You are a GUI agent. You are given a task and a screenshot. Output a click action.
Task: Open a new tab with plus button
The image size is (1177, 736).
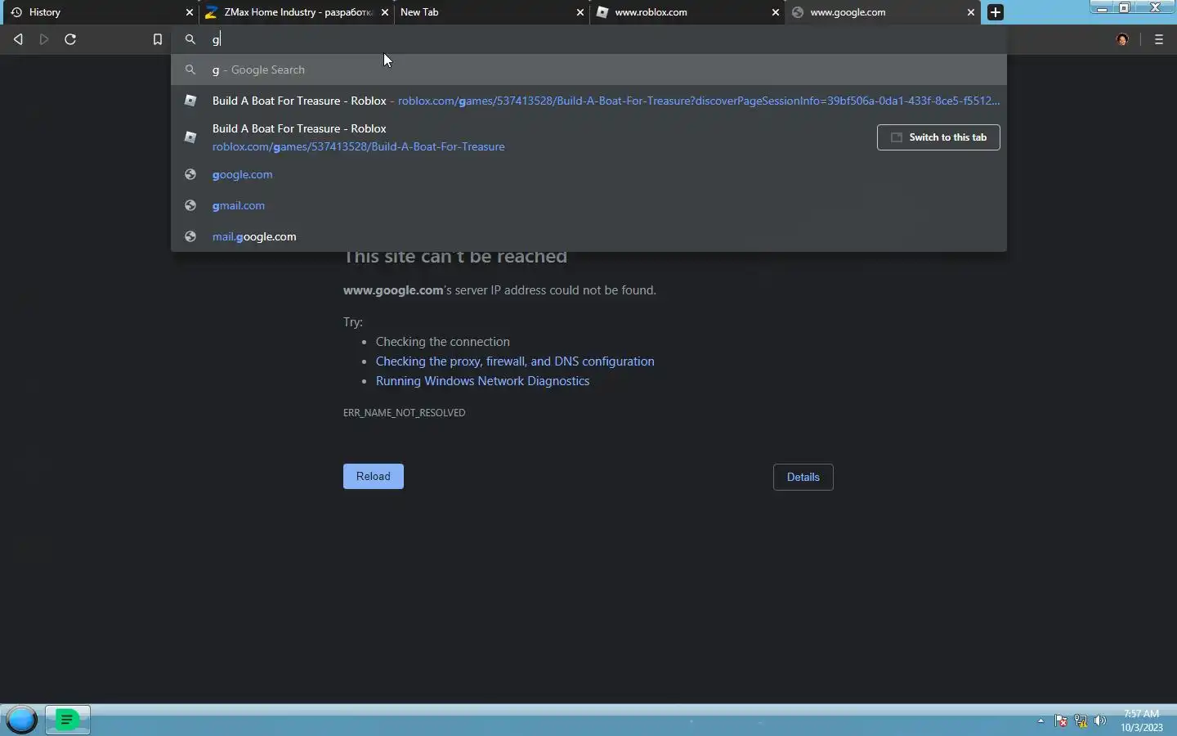click(x=996, y=12)
